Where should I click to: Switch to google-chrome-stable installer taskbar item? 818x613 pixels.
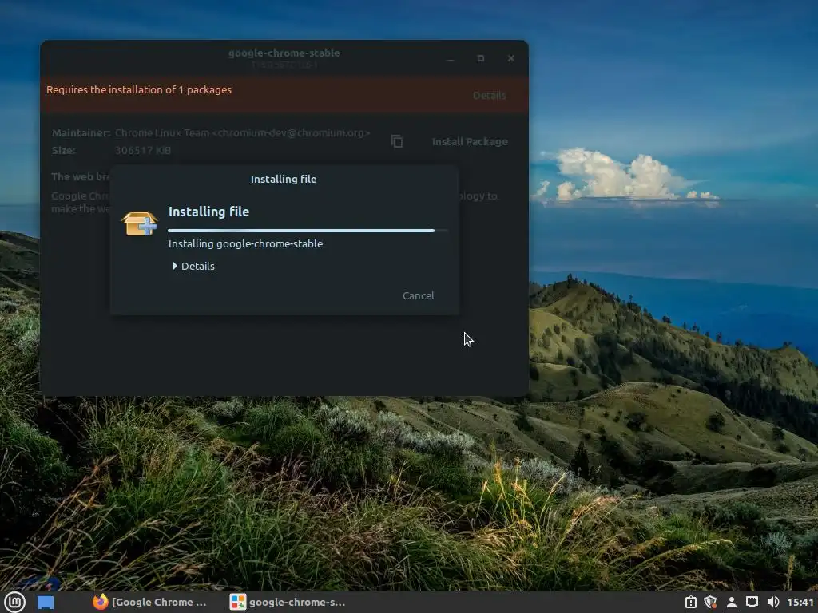click(x=288, y=602)
